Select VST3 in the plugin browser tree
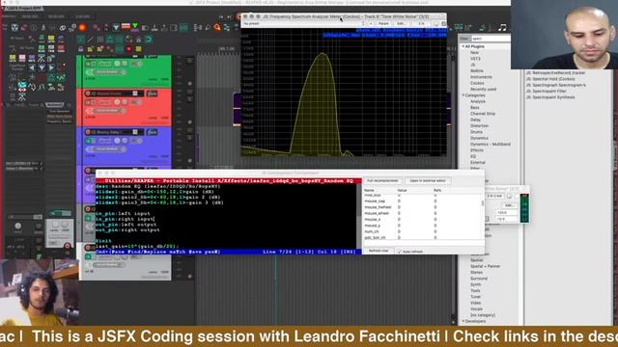The height and width of the screenshot is (347, 618). tap(475, 59)
